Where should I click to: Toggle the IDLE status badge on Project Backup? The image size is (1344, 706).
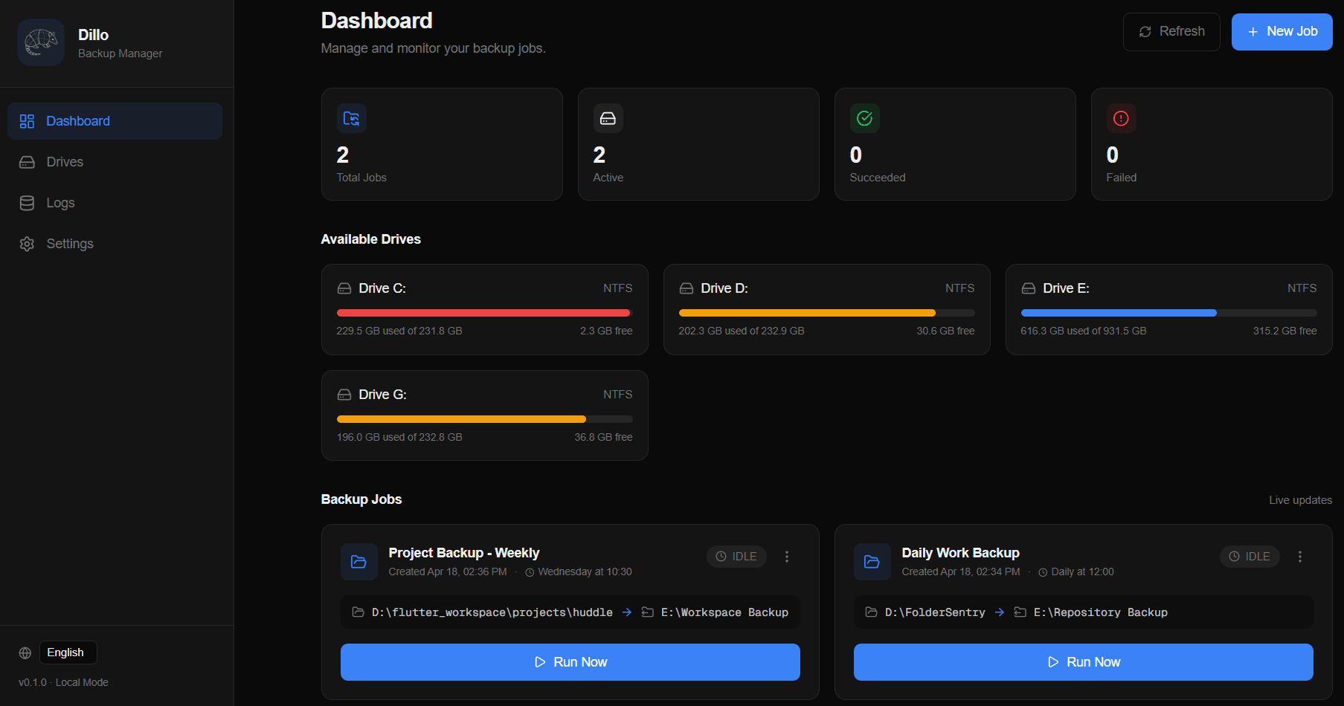pyautogui.click(x=736, y=556)
